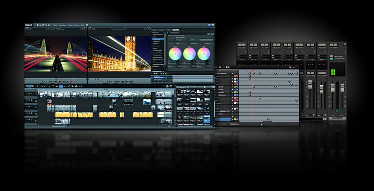The height and width of the screenshot is (191, 374).
Task: Open the Bearbeiten menu
Action: [62, 25]
